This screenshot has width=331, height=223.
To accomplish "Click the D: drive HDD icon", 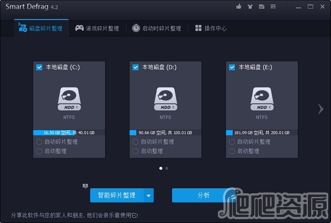I will click(x=165, y=99).
